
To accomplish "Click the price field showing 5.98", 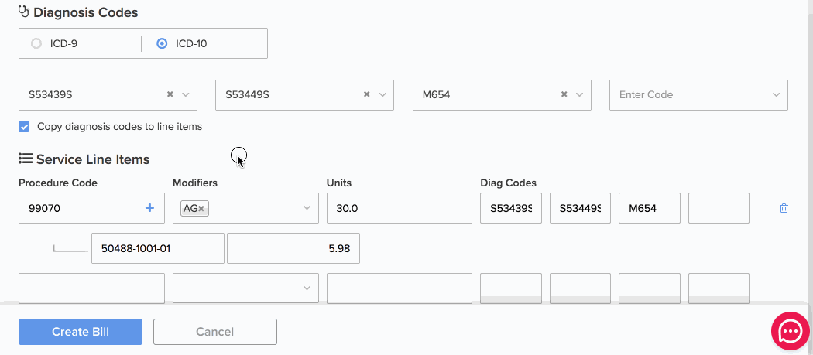I will [293, 248].
